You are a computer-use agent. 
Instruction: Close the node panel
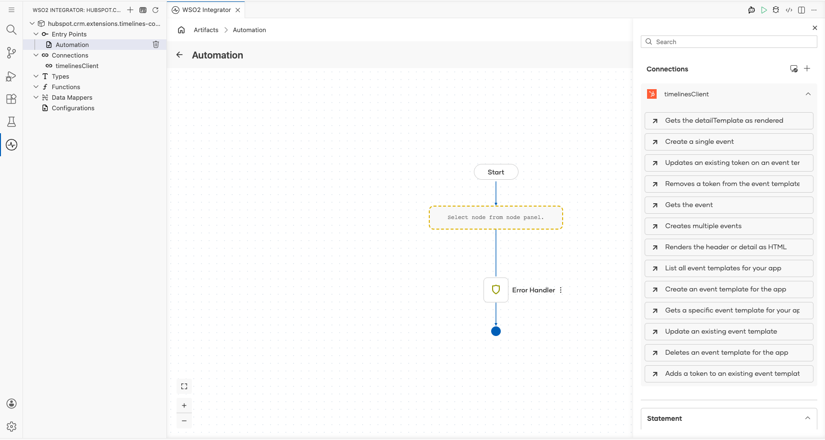[815, 28]
